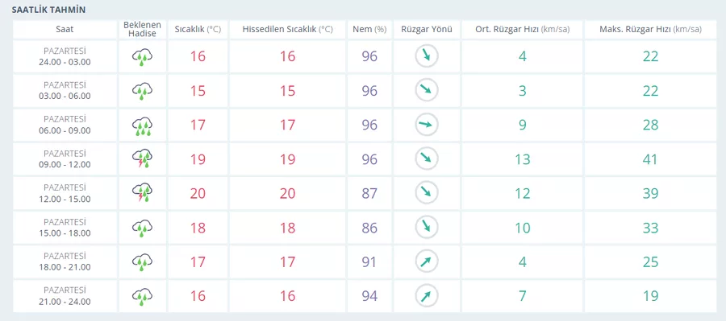Click wind direction arrow for 18.00 - 21.00
The height and width of the screenshot is (321, 726).
427,262
